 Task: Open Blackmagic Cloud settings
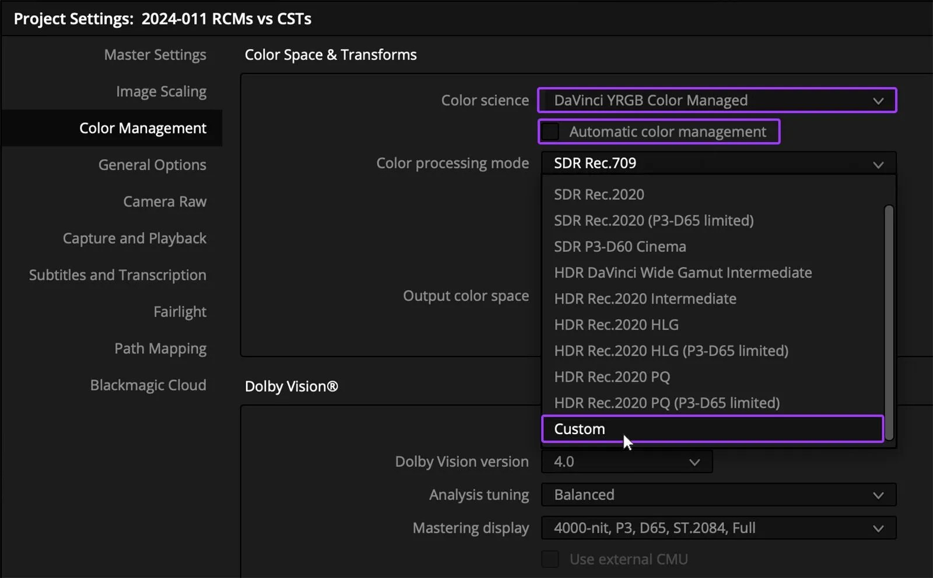pos(148,385)
